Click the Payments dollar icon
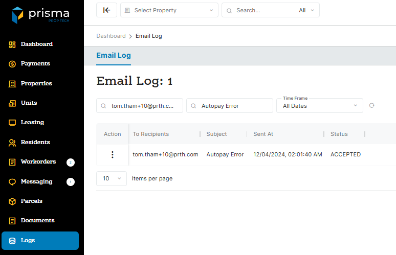Screen dimensions: 396x255 [12, 64]
